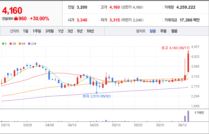This screenshot has width=209, height=134.
Task: Click the 봉차트 section label
Action: coord(141,31)
